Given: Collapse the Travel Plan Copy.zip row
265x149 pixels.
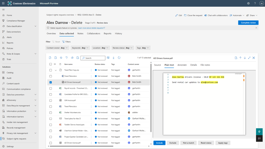Looking at the screenshot, I should tap(55, 70).
